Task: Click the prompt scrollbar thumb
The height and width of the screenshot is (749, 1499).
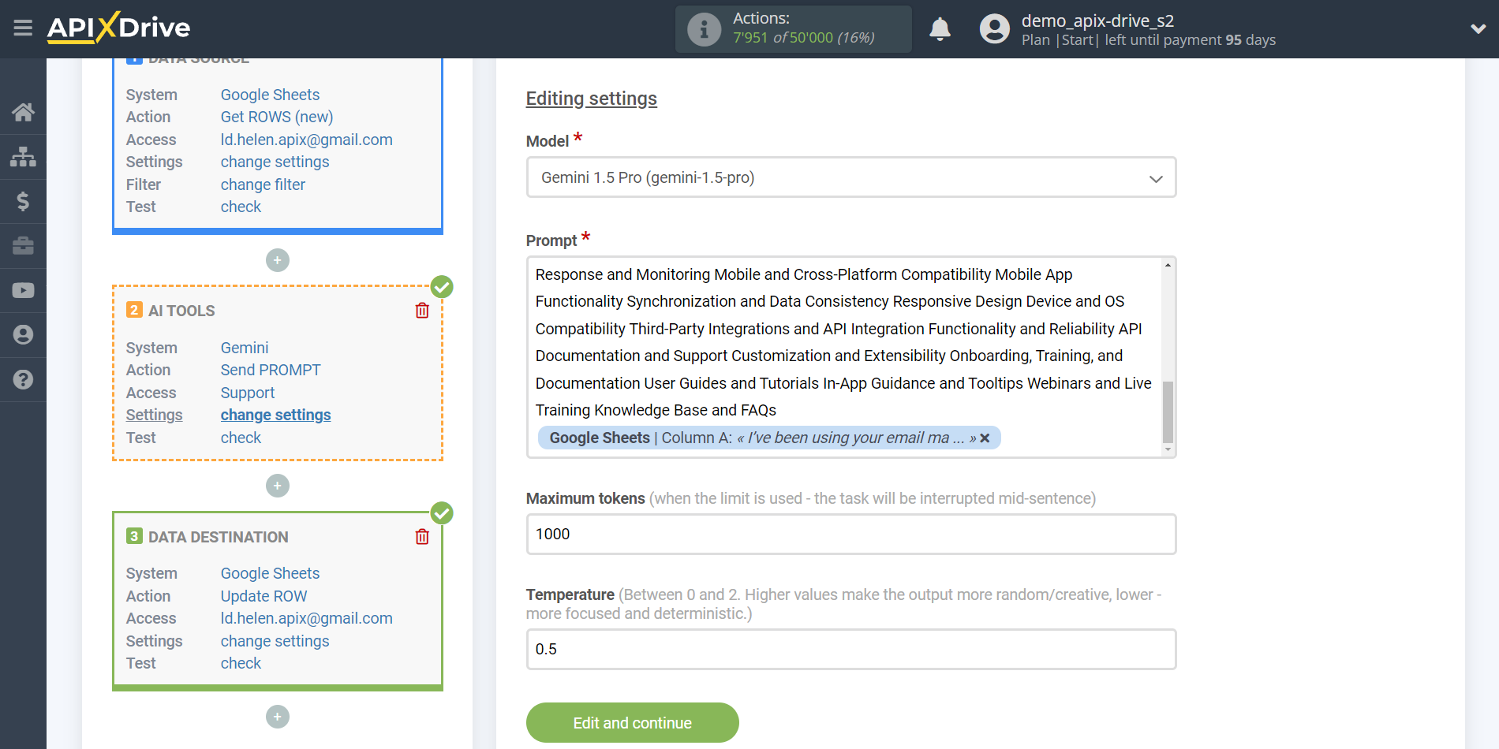Action: tap(1168, 412)
